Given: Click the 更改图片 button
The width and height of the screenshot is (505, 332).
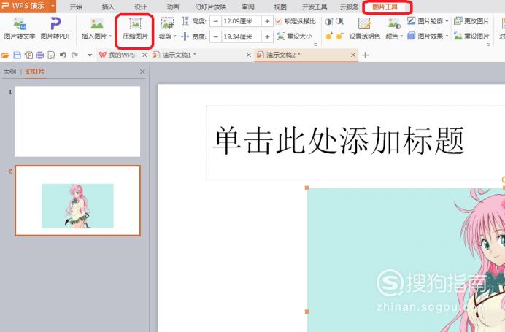Looking at the screenshot, I should pyautogui.click(x=471, y=21).
